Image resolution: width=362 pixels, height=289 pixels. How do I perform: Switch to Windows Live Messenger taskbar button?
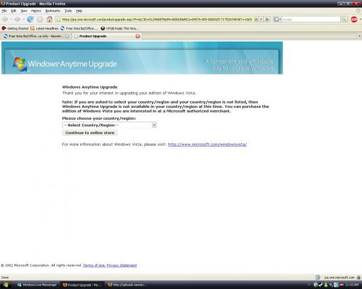coord(37,285)
